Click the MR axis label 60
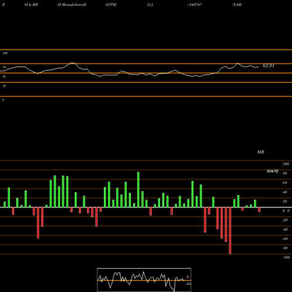292x292 pixels. coord(285,183)
